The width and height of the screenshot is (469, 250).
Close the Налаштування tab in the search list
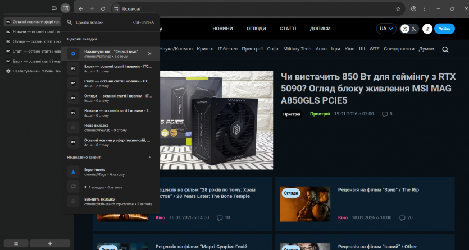(149, 53)
